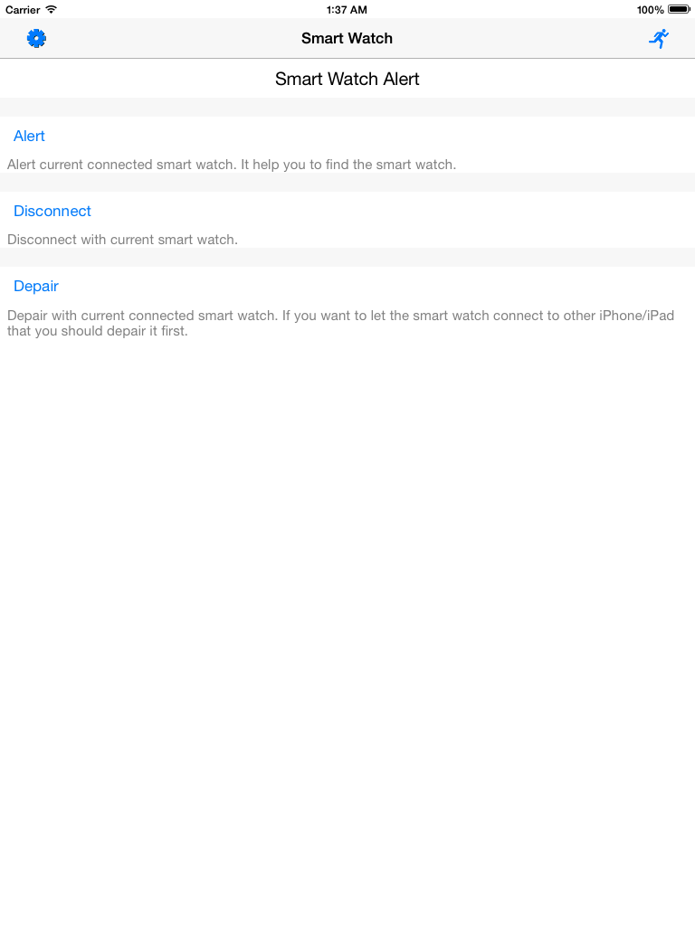
Task: Click the Depair description mentioning iPhone/iPad
Action: (x=340, y=323)
